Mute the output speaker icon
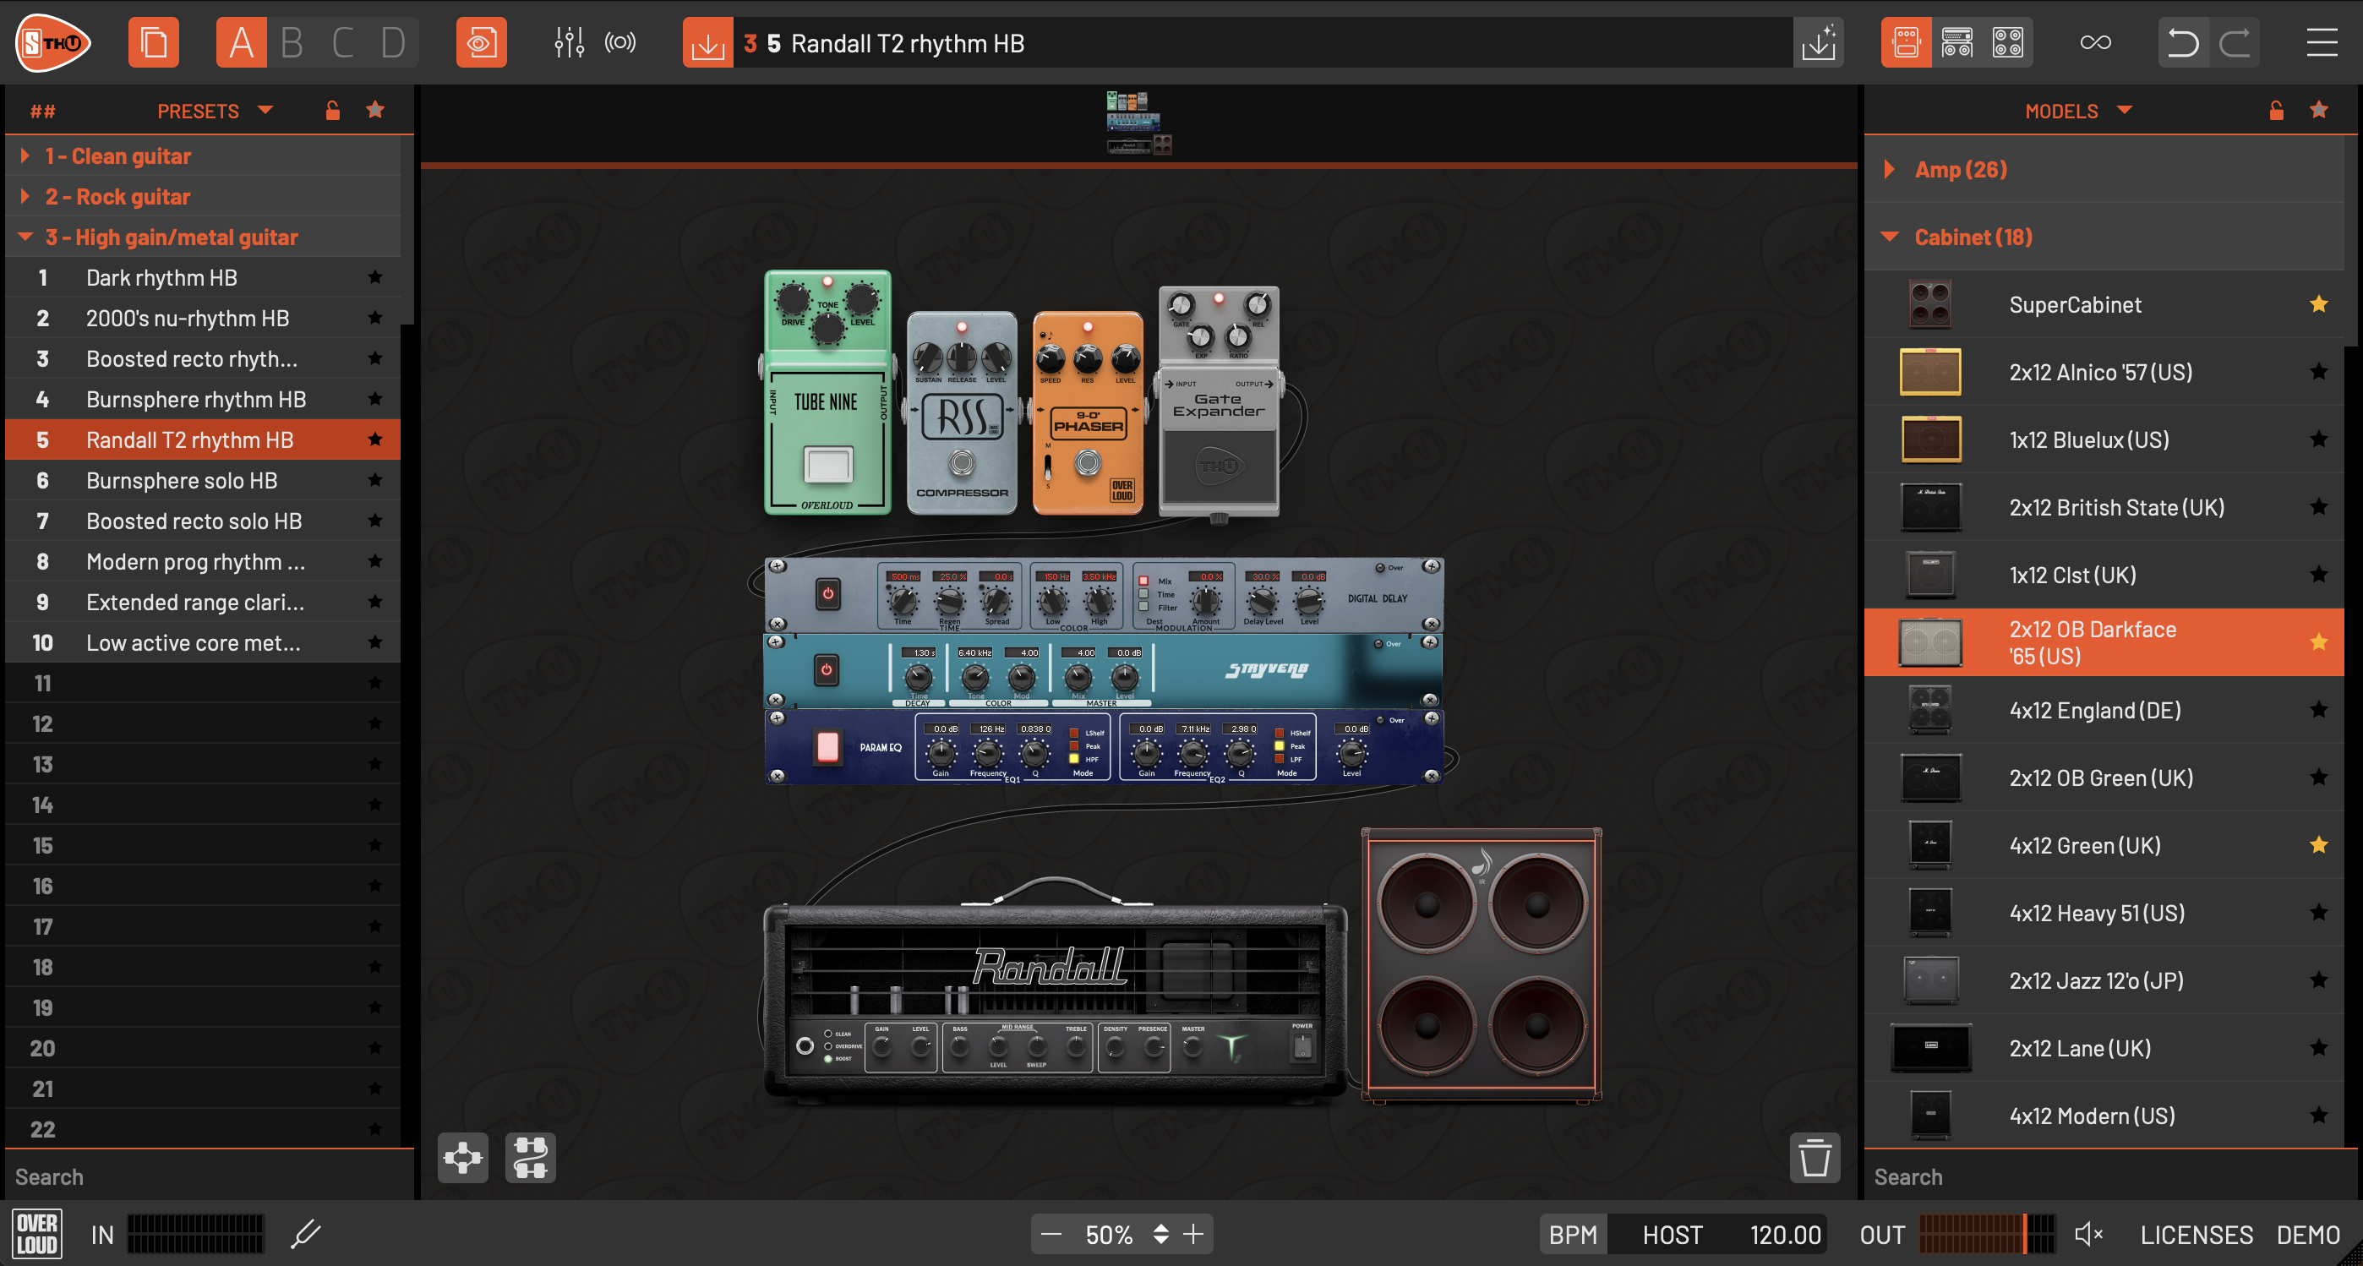Image resolution: width=2363 pixels, height=1266 pixels. 2088,1234
